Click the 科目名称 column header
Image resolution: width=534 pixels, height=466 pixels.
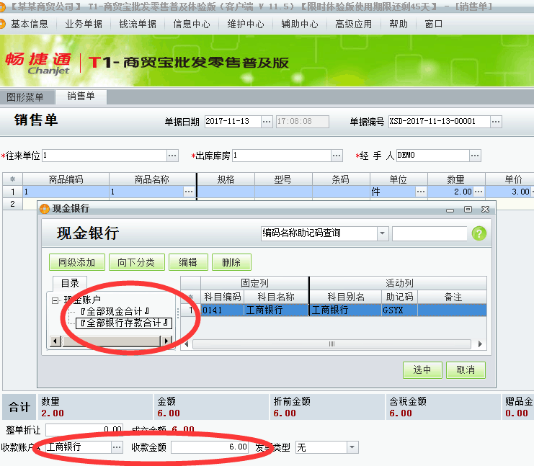[276, 297]
